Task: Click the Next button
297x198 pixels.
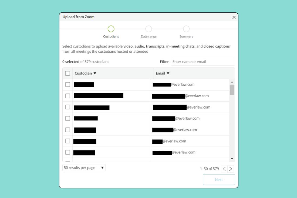Action: click(x=219, y=180)
